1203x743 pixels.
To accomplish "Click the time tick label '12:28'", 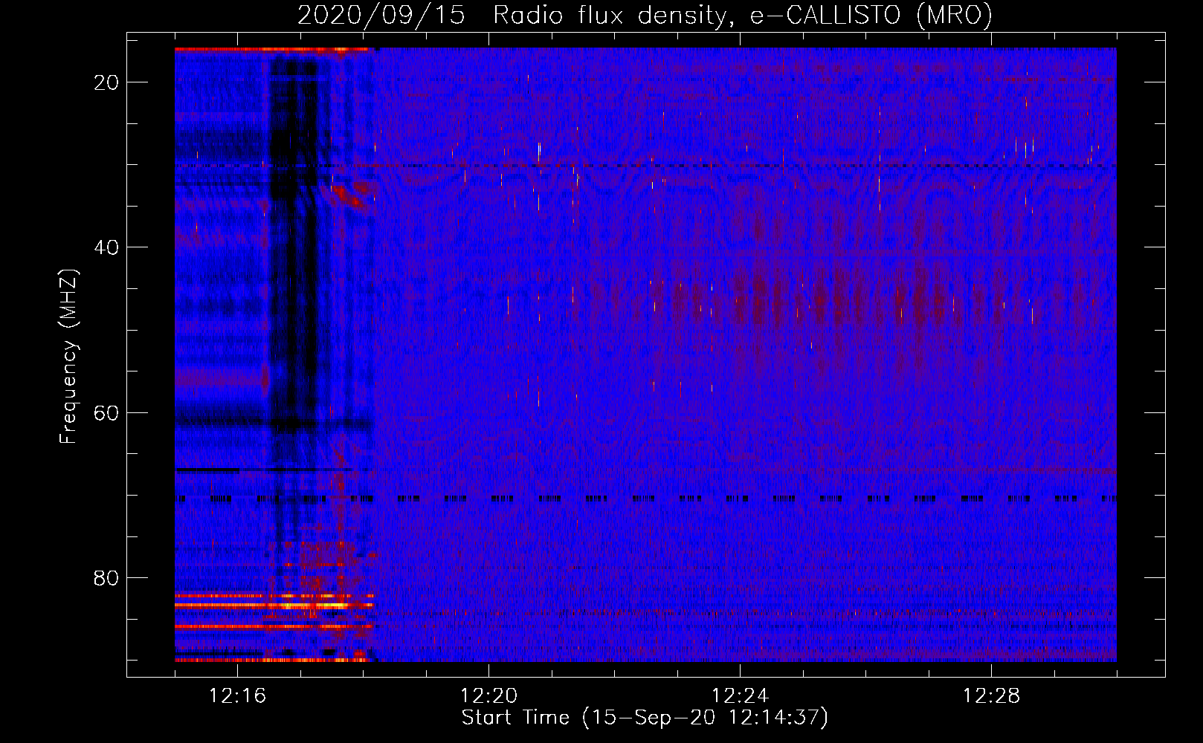I will coord(992,696).
